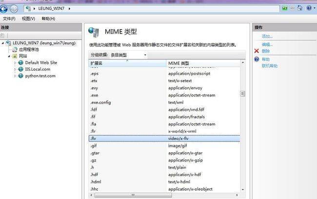The height and width of the screenshot is (199, 317).
Task: Select the .exe extension row
Action: click(x=164, y=95)
